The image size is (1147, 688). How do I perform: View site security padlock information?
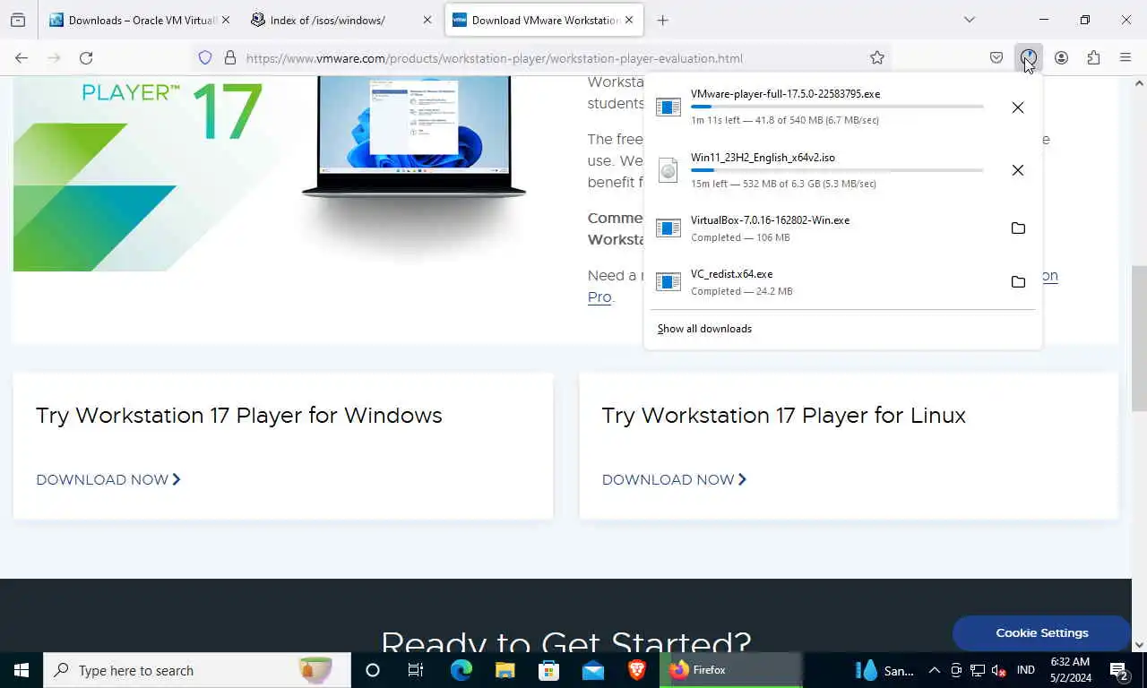tap(230, 57)
